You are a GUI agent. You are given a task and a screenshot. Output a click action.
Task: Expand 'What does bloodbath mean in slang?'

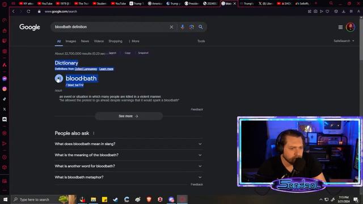(128, 144)
